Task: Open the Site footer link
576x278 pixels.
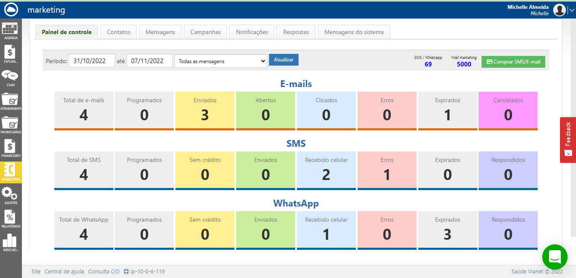Action: [x=36, y=272]
